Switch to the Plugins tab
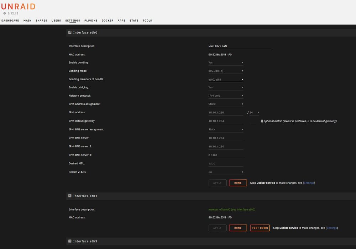 coord(91,20)
